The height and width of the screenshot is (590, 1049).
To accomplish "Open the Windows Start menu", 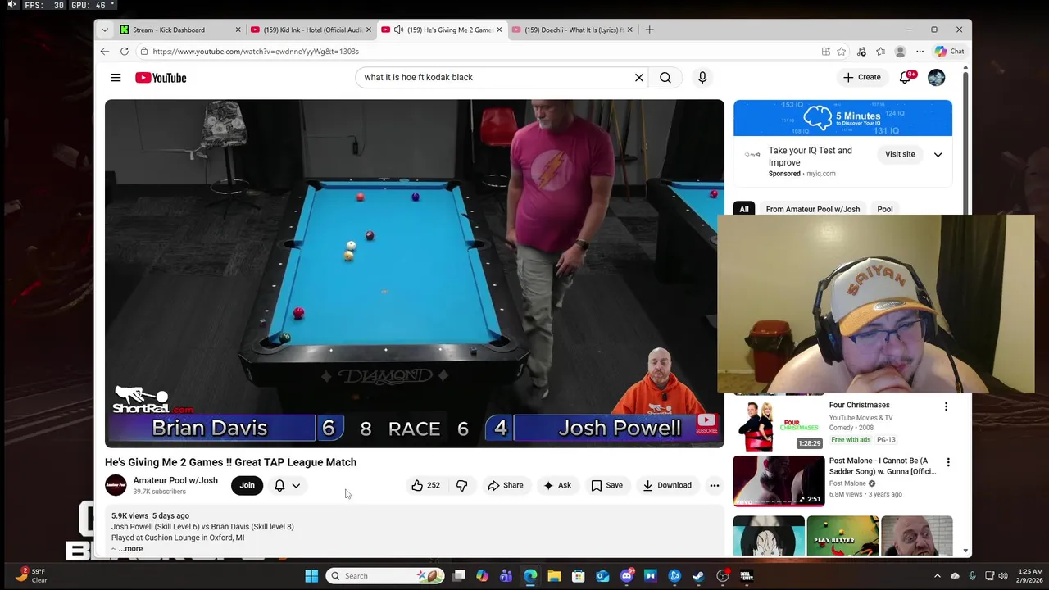I will click(311, 576).
